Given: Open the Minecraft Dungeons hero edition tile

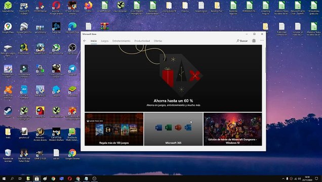Looking at the screenshot, I should pos(233,129).
